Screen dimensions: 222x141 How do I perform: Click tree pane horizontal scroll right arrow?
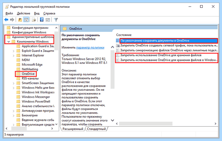point(52,128)
